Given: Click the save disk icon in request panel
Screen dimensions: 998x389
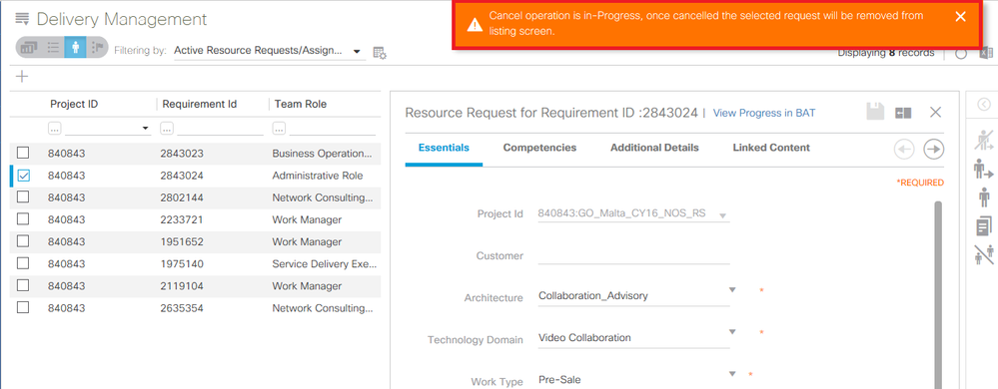Looking at the screenshot, I should 876,113.
